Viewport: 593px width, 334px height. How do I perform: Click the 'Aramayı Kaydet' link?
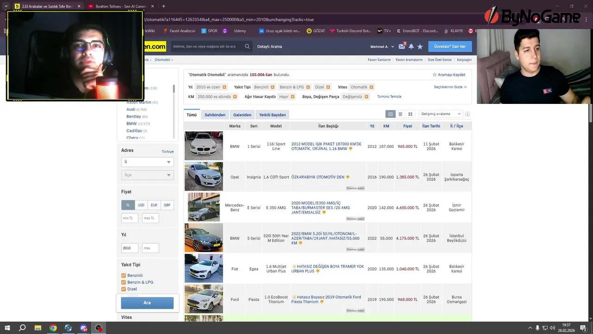pos(449,75)
